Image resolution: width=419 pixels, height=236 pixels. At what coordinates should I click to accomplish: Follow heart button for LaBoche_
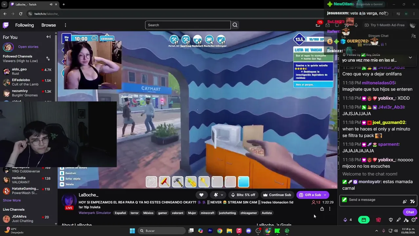tap(201, 195)
